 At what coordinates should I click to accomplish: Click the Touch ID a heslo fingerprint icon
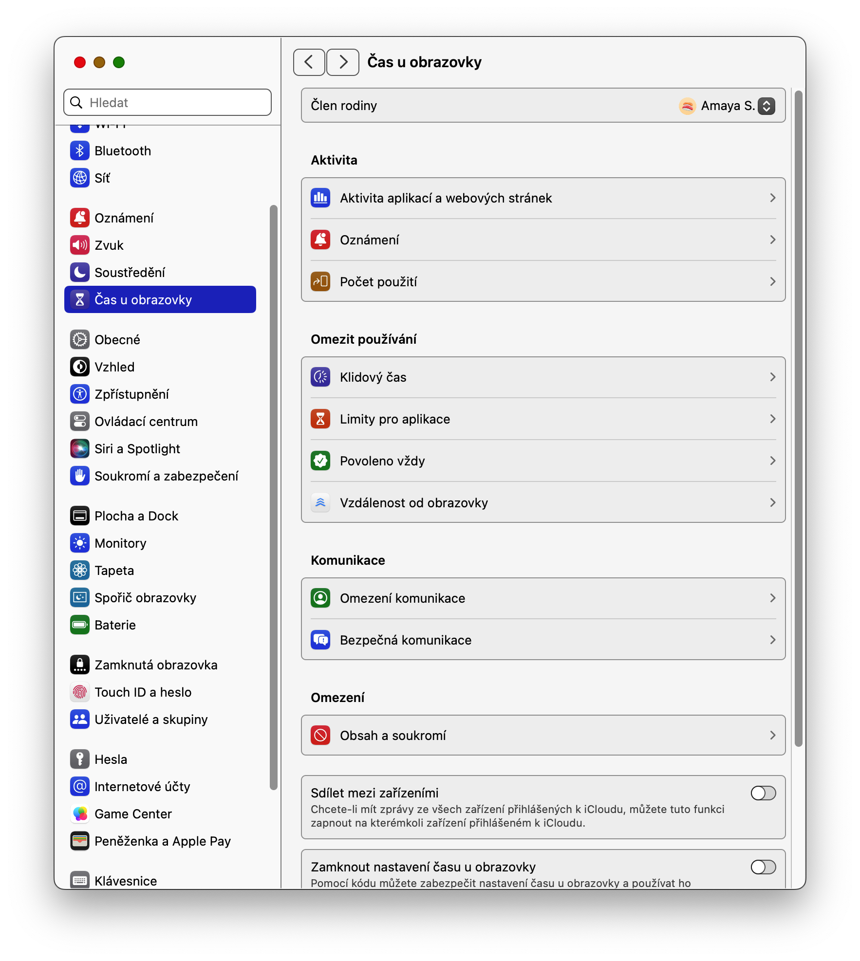click(x=79, y=692)
